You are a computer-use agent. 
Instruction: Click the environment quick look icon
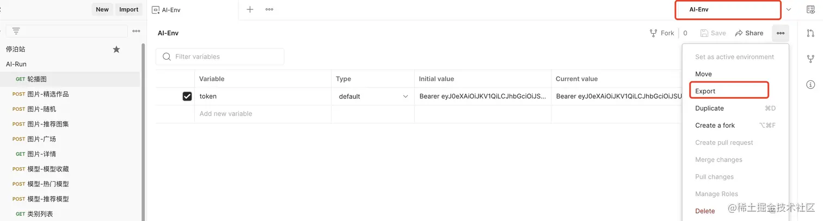click(810, 10)
